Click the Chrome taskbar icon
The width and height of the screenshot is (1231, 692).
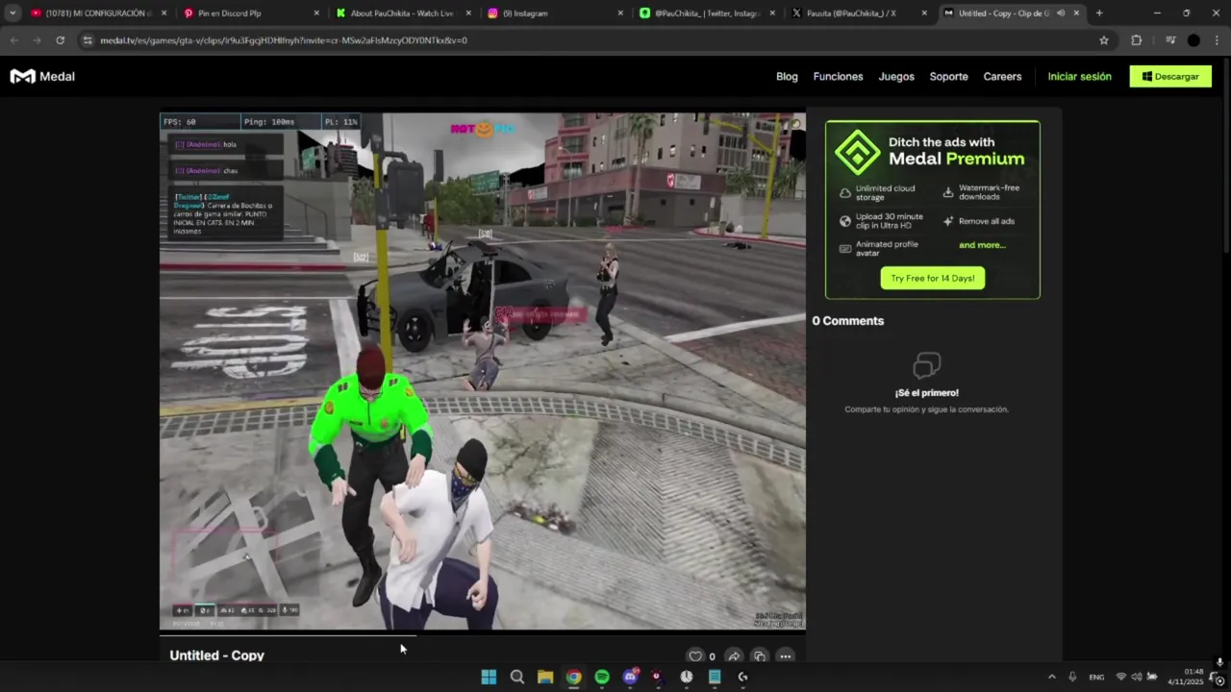tap(573, 677)
